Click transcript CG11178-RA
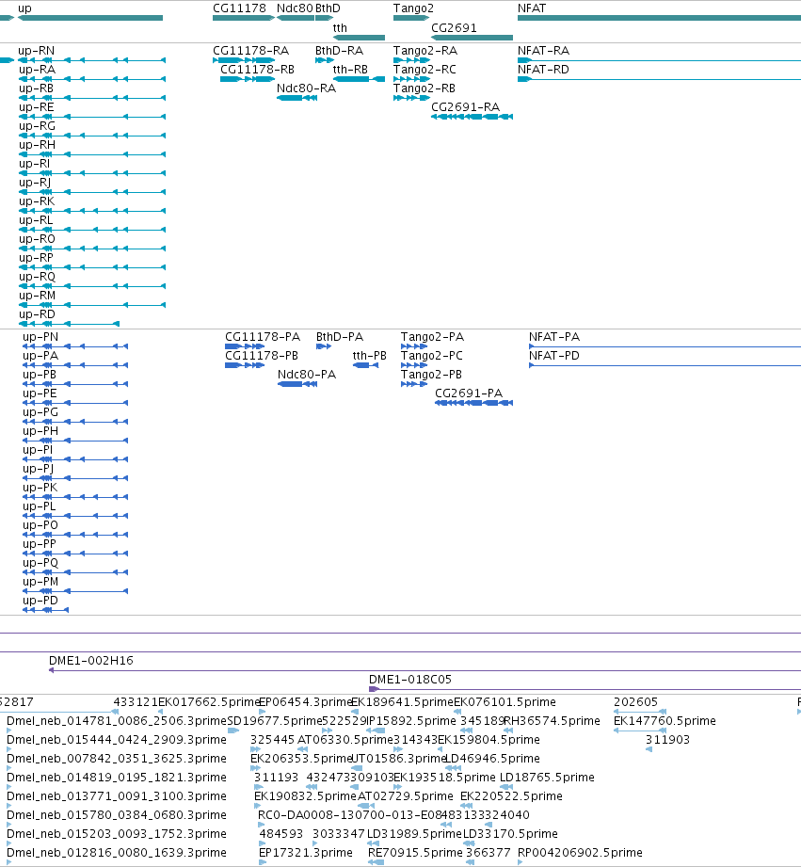Screen dimensions: 801x867 244,60
